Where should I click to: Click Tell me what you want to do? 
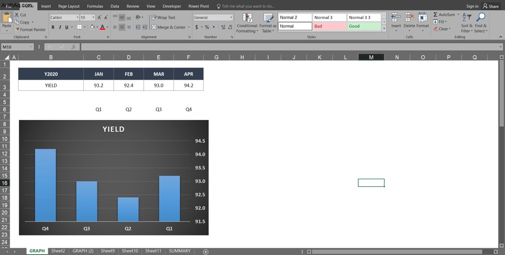245,6
